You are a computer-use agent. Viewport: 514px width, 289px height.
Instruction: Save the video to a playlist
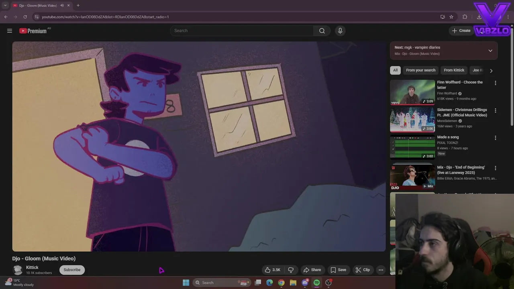coord(338,270)
